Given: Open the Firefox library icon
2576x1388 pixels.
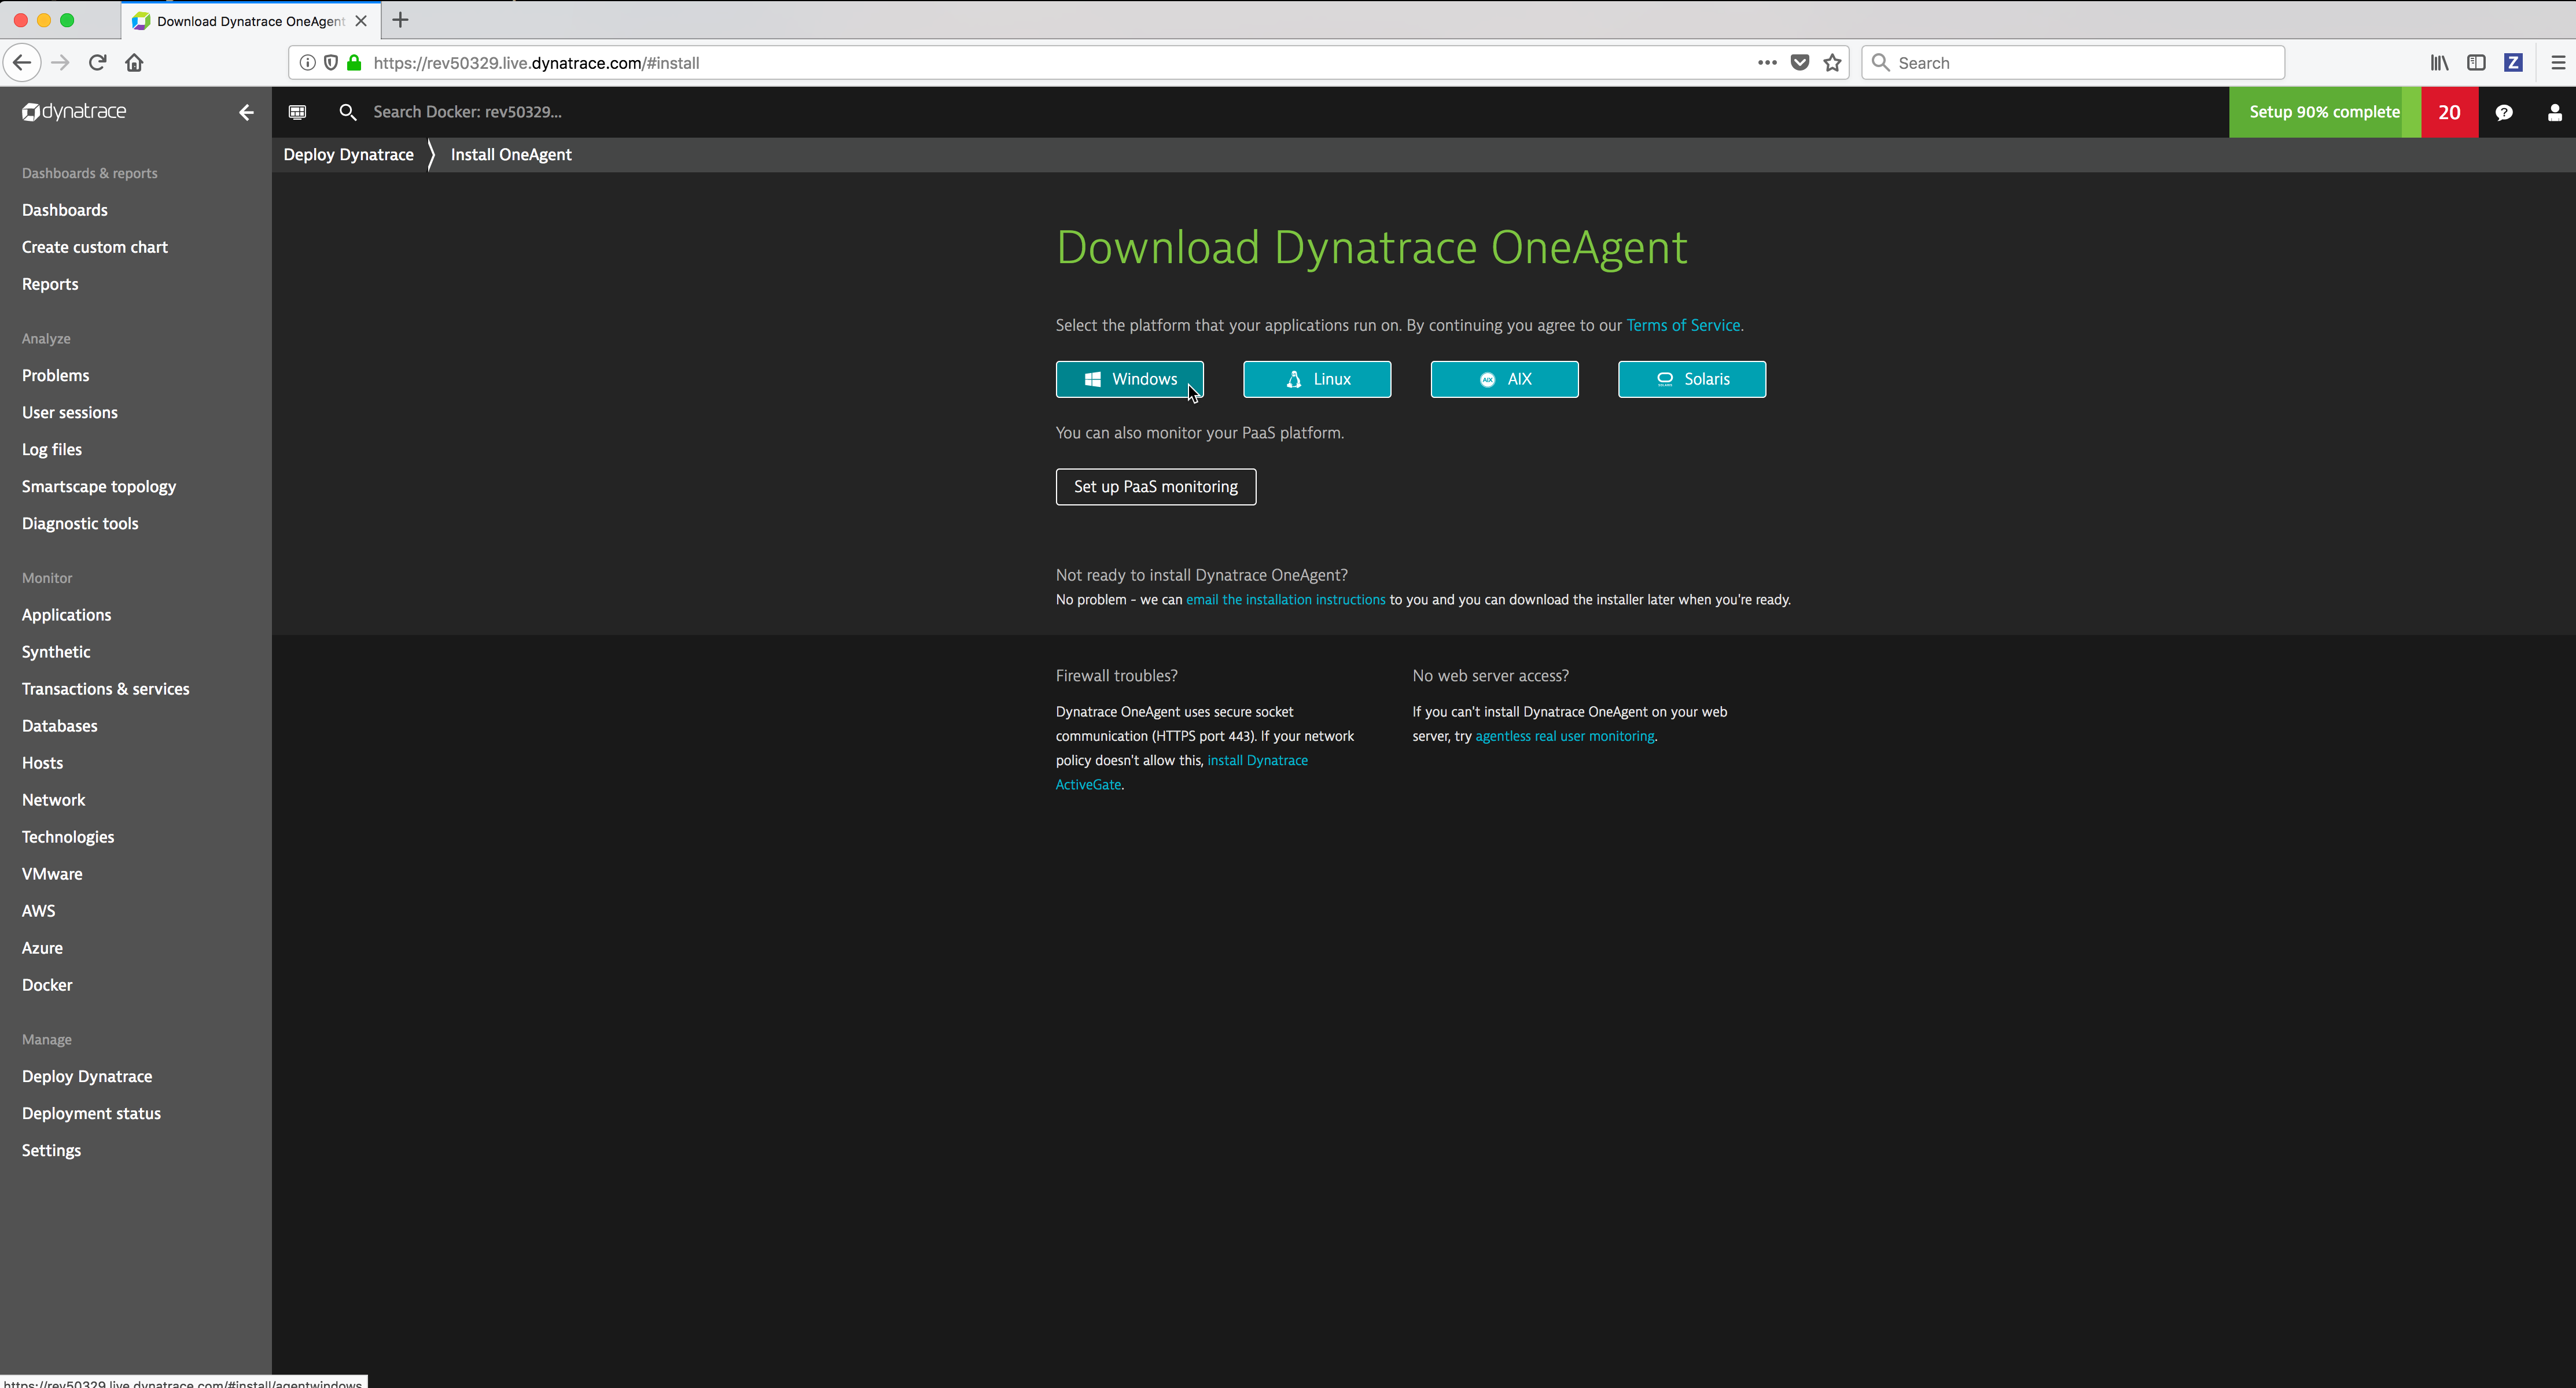Looking at the screenshot, I should point(2440,62).
